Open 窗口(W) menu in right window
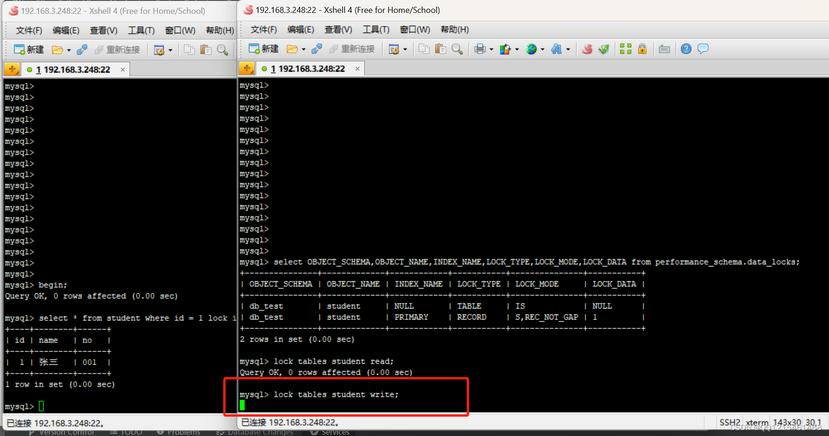The image size is (829, 436). point(415,29)
